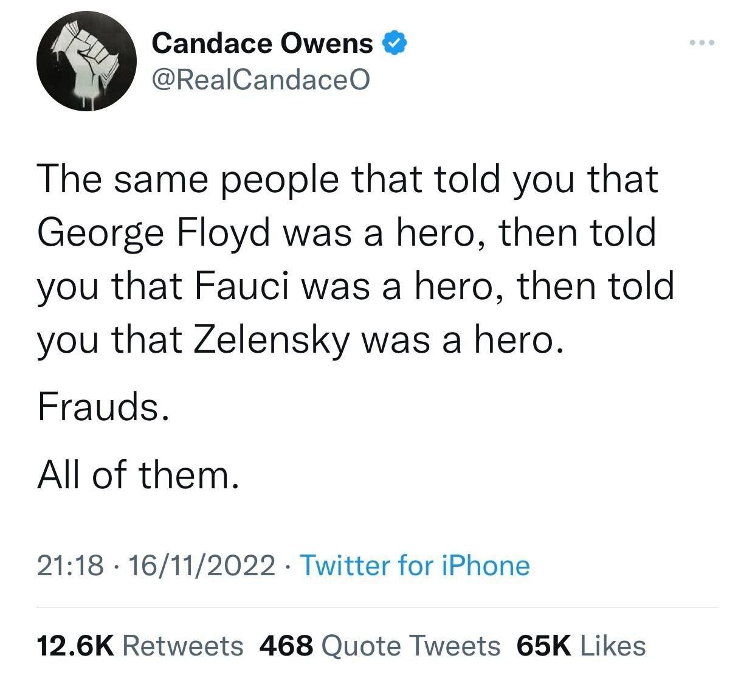This screenshot has height=678, width=755.
Task: Click the Candace Owens display name
Action: click(262, 43)
